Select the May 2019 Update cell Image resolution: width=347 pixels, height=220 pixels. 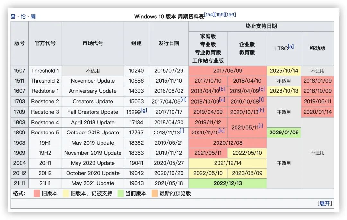tap(93, 143)
